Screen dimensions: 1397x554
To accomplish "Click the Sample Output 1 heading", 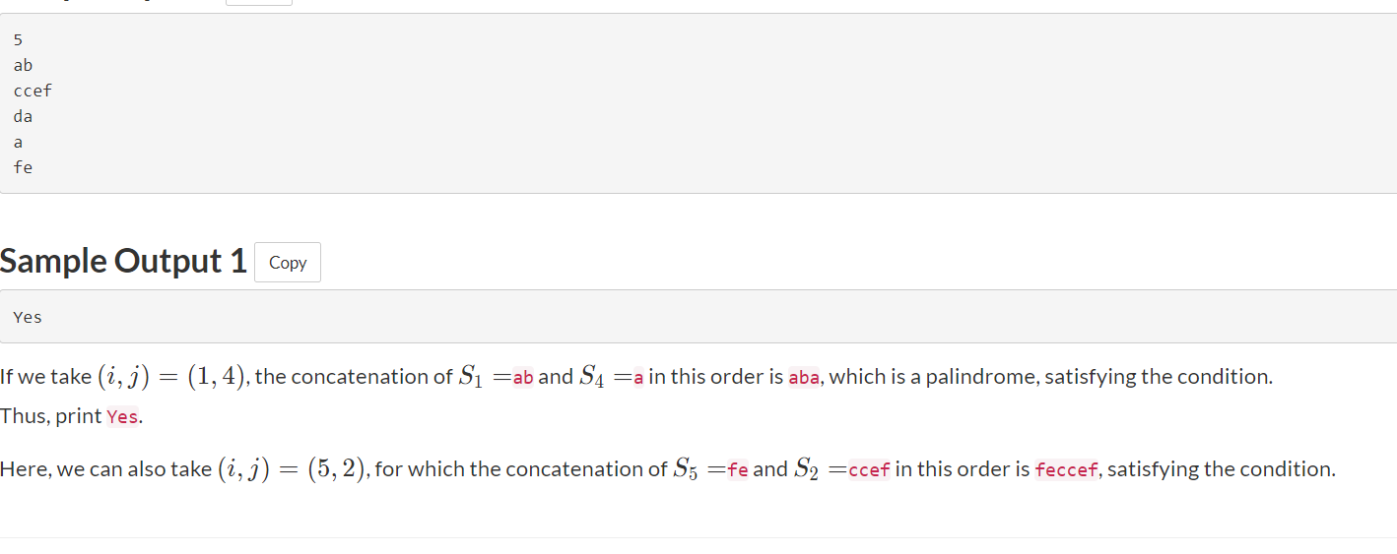I will (x=123, y=261).
